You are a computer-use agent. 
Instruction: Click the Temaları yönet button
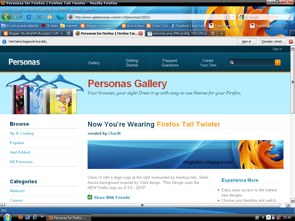tap(273, 41)
